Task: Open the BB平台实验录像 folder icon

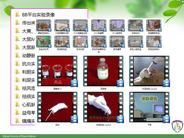Action: point(17,15)
